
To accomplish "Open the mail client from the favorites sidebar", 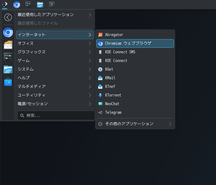I will coord(8,45).
